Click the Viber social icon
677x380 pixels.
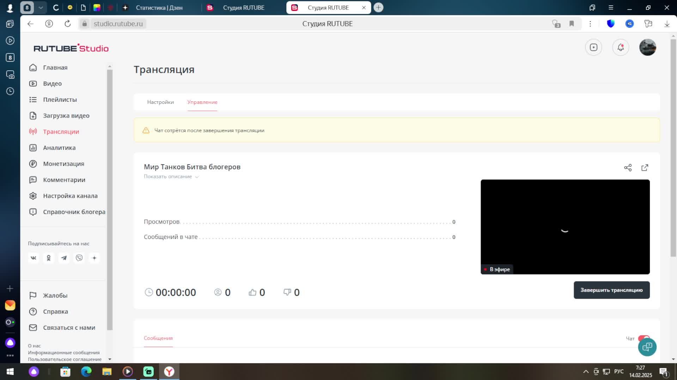coord(79,258)
